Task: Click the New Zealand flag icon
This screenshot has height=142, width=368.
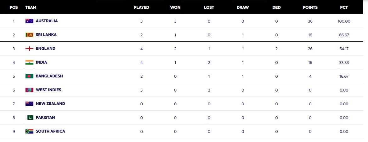Action: (x=29, y=104)
